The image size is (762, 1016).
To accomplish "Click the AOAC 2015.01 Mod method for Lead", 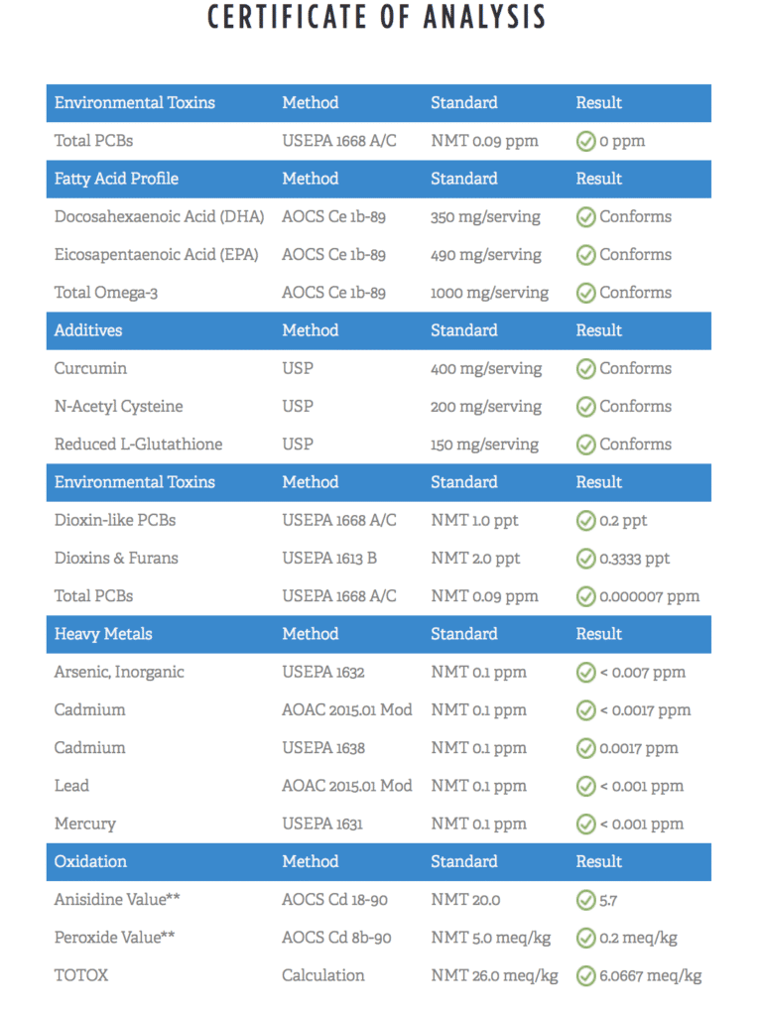I will [347, 786].
